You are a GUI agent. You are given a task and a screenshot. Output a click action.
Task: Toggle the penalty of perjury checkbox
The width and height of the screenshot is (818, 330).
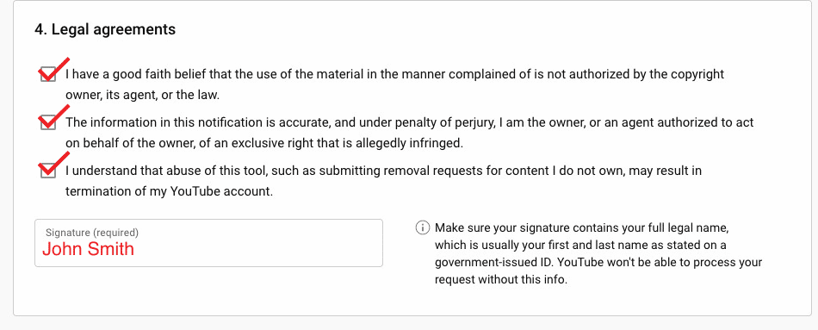point(48,122)
